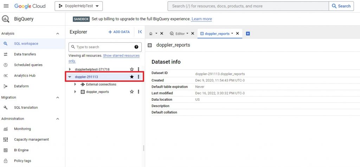
Task: Close the doppler_reports tab
Action: click(238, 33)
